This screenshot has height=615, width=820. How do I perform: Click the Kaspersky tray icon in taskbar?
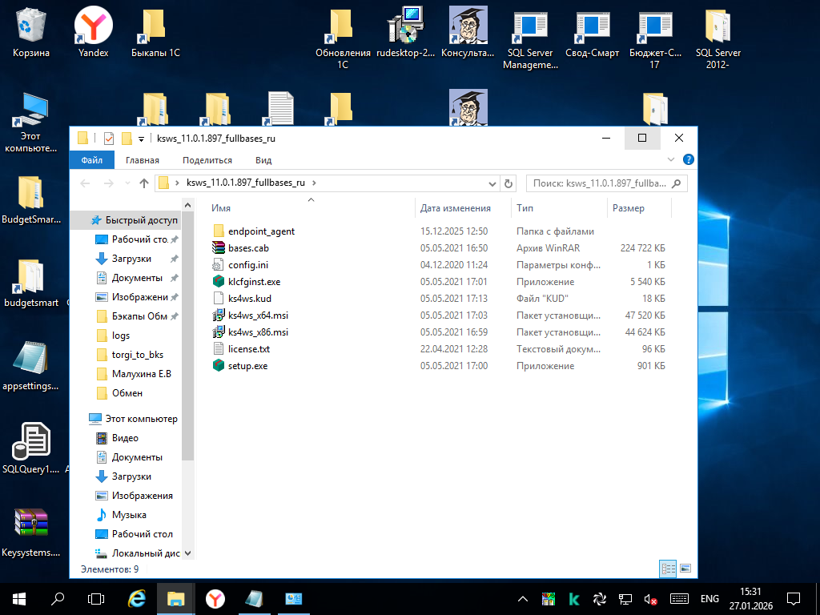(x=574, y=598)
